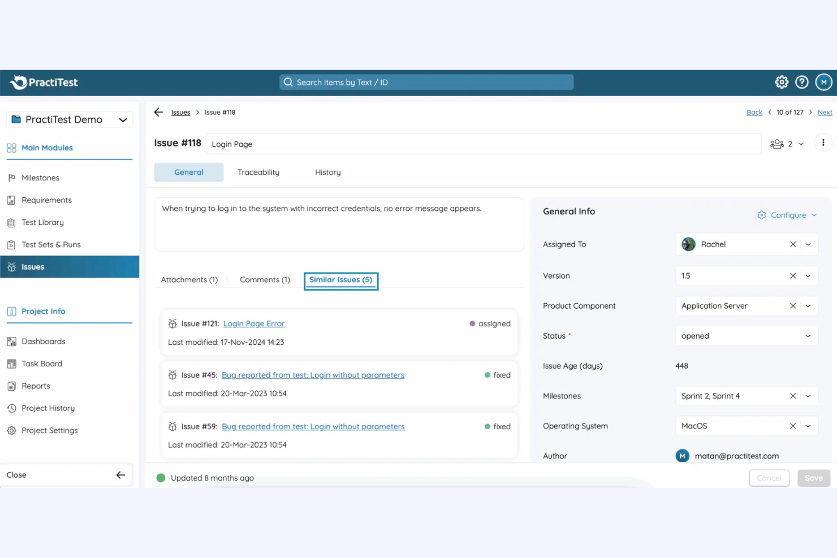Expand the Operating System dropdown
This screenshot has width=837, height=558.
coord(808,426)
